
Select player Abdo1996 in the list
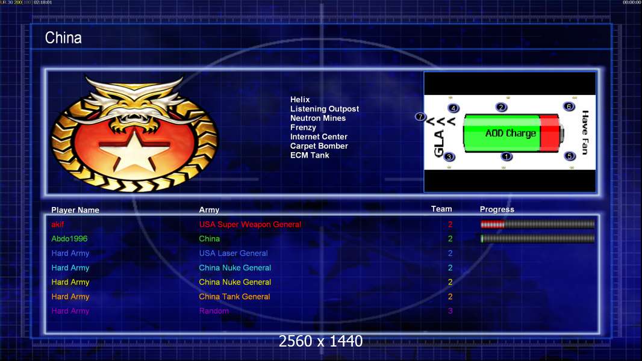[x=69, y=239]
